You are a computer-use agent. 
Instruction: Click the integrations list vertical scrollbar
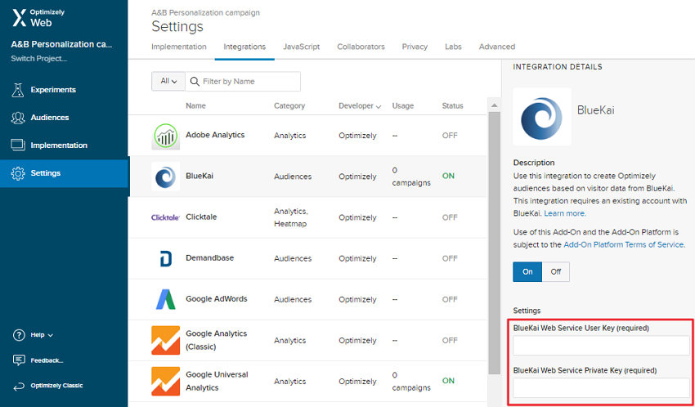[494, 243]
